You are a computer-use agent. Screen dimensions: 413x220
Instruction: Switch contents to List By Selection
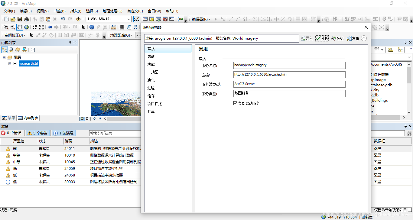pos(24,50)
